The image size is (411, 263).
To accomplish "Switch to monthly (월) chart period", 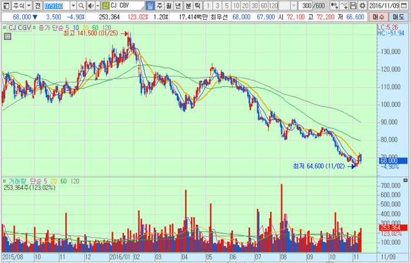I will pos(169,5).
